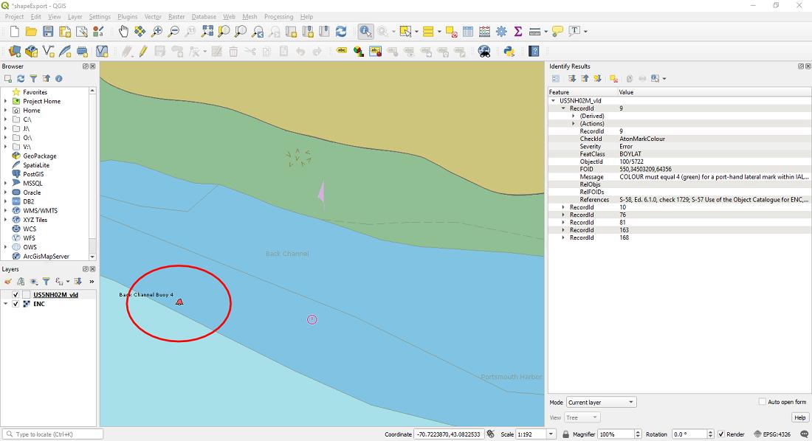This screenshot has width=812, height=441.
Task: Select the Pan Map tool
Action: coord(123,31)
